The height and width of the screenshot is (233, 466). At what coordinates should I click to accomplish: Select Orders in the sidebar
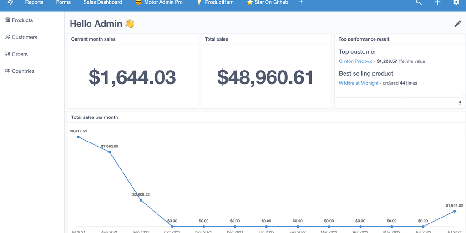20,54
